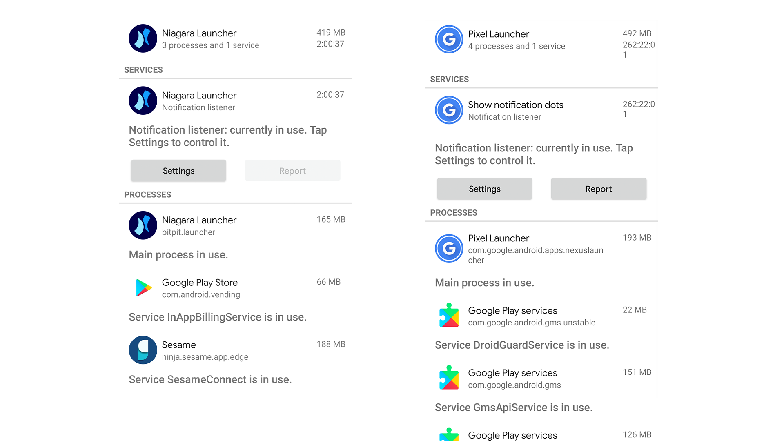Screen dimensions: 784x441
Task: Tap the Niagara Launcher app icon in the header
Action: 143,38
